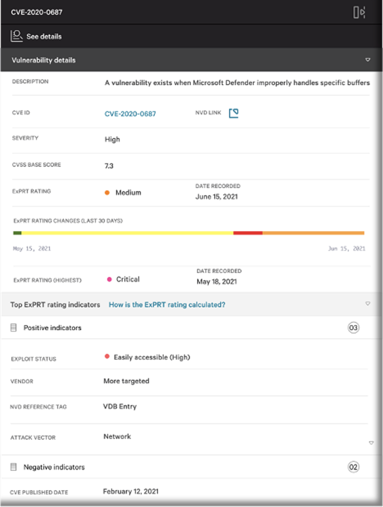Click See details text

coord(44,37)
